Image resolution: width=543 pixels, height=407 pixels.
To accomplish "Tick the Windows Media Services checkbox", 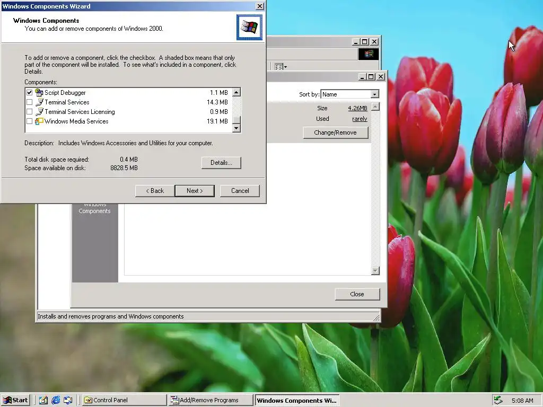I will point(30,121).
